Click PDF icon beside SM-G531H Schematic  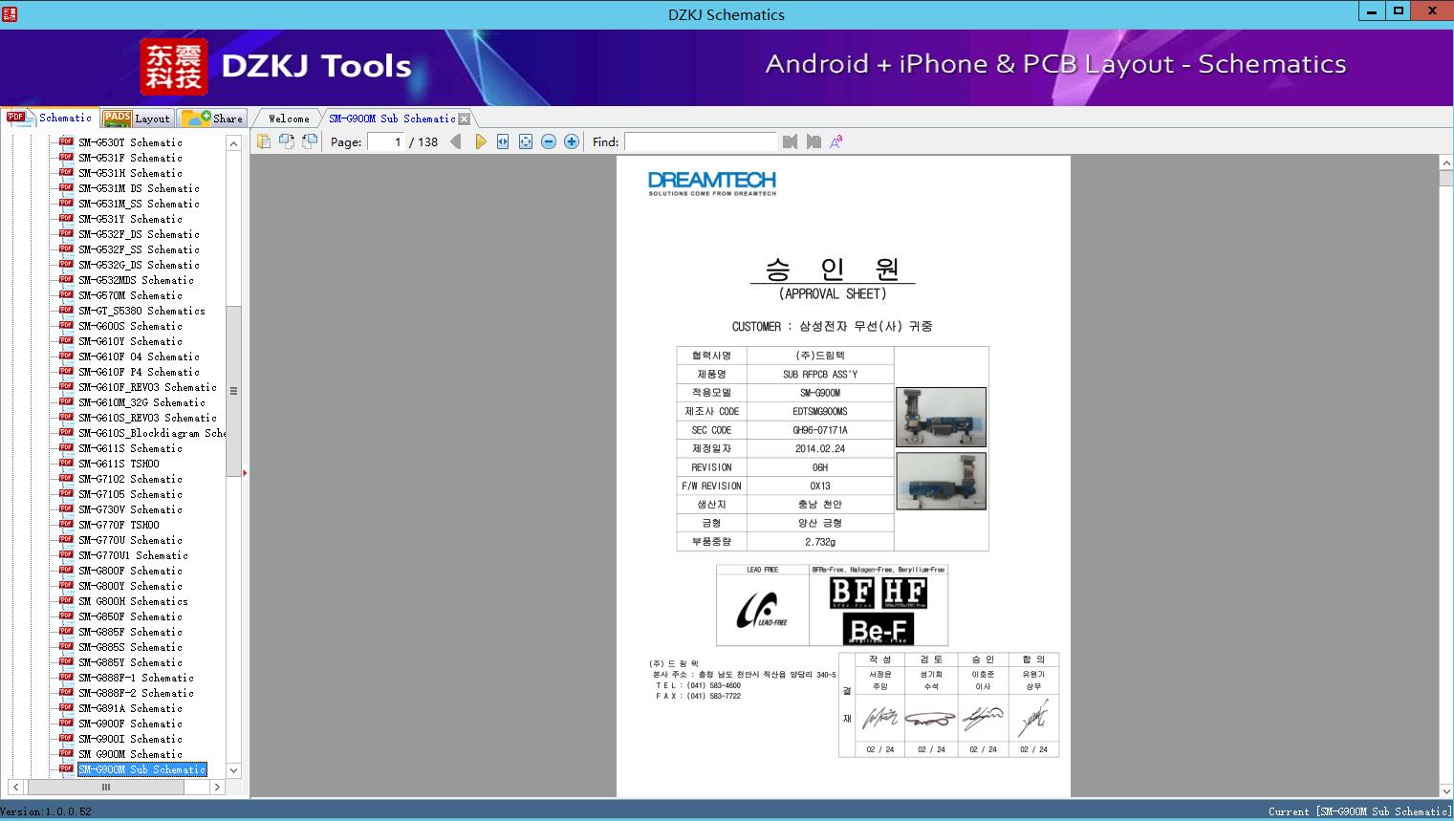click(x=66, y=173)
